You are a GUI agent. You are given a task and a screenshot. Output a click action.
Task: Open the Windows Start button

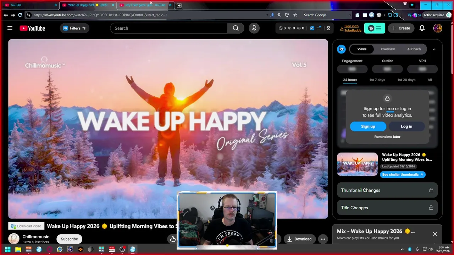7,249
